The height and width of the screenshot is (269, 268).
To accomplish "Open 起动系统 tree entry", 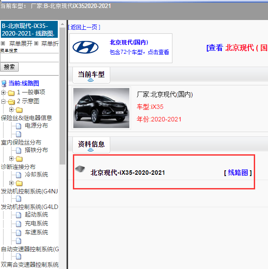I will [36, 215].
